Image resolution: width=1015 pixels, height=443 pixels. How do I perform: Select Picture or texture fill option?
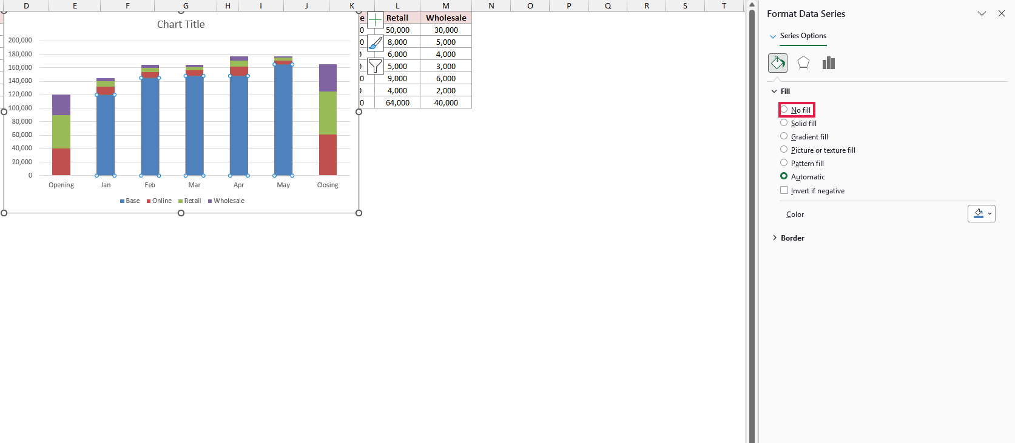pos(818,150)
